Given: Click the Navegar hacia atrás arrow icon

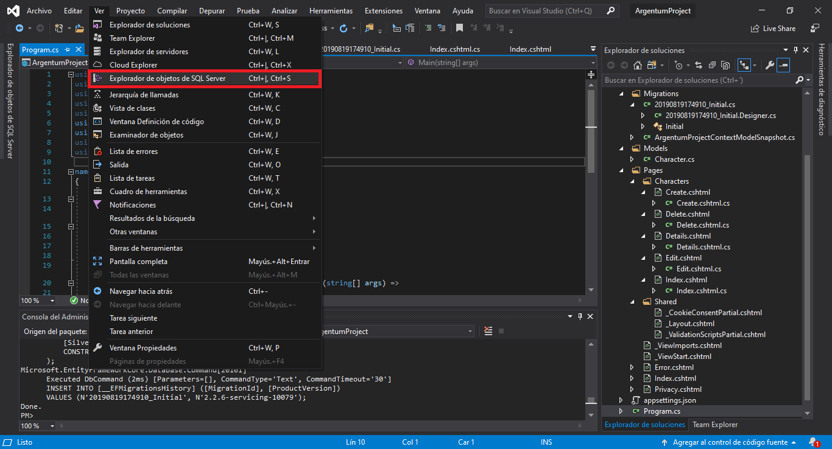Looking at the screenshot, I should click(97, 291).
